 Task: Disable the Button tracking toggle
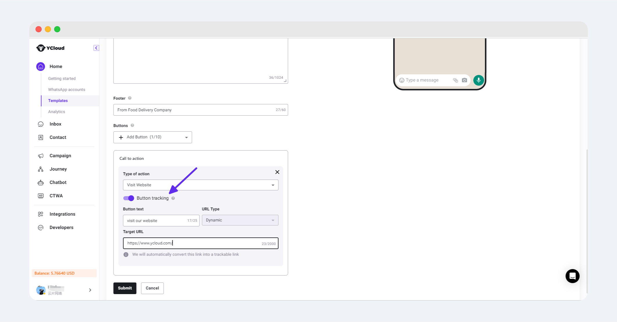(128, 198)
